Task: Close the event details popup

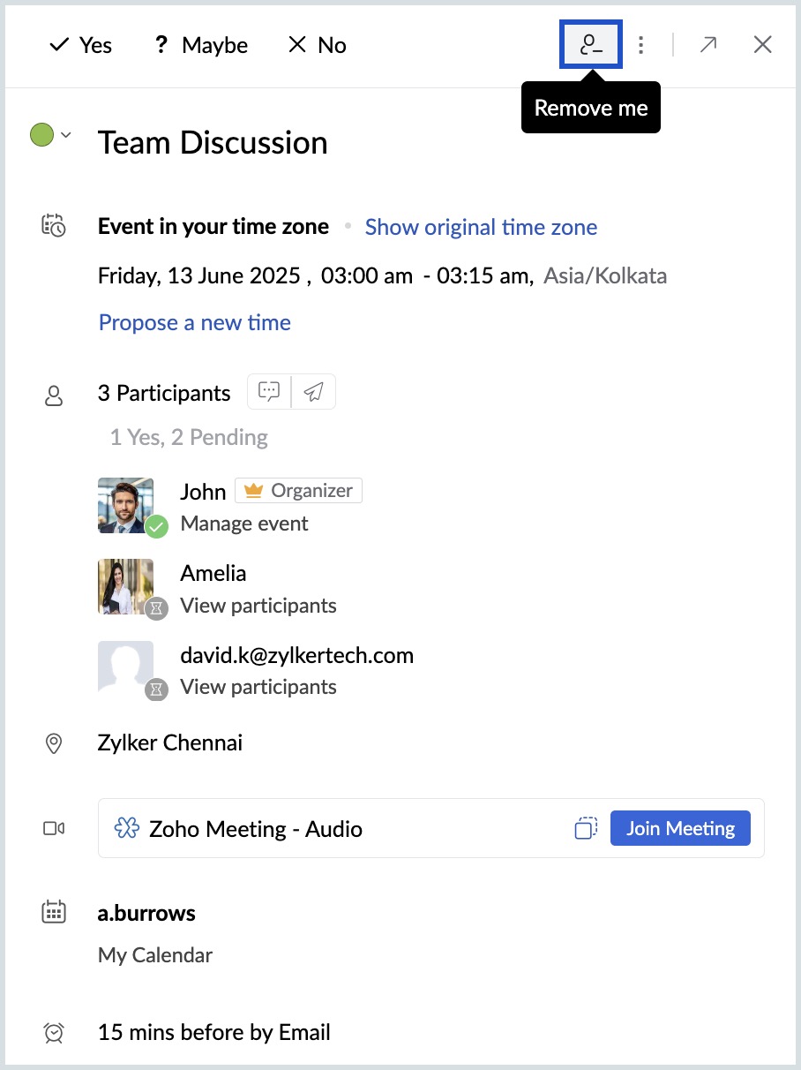Action: click(763, 44)
